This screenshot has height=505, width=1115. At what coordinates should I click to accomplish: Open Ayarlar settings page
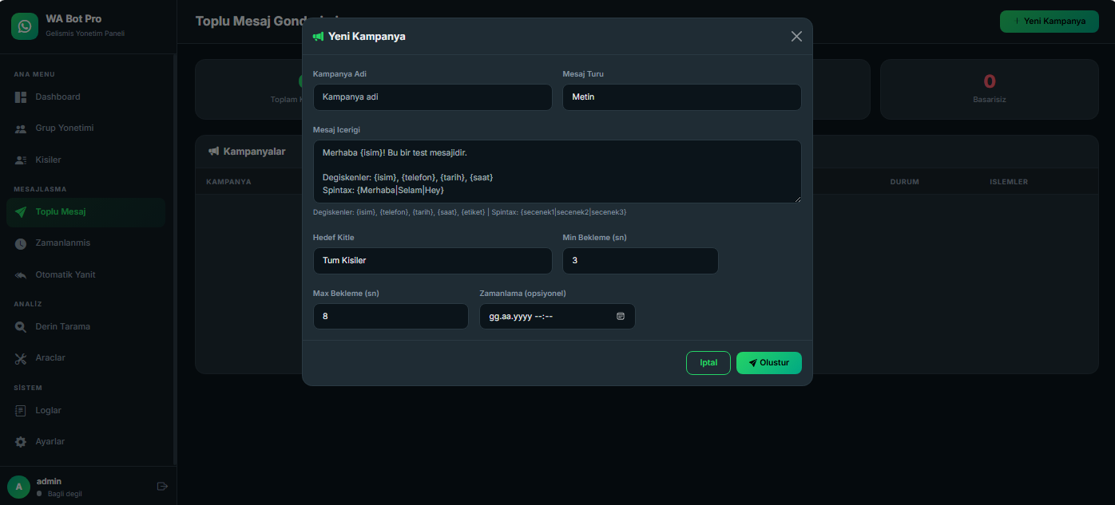tap(50, 442)
